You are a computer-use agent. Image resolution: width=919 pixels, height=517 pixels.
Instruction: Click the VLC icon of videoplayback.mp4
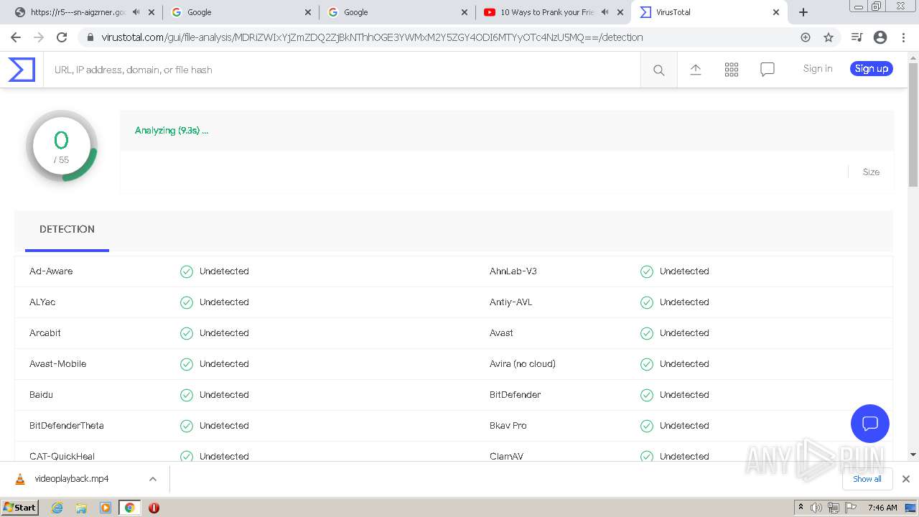coord(20,479)
